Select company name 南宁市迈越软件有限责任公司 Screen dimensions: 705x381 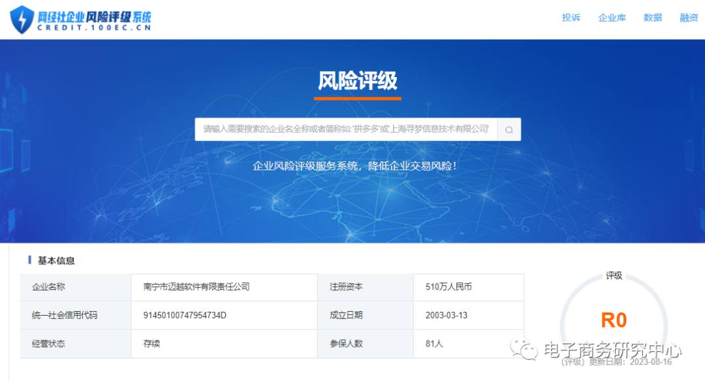[196, 286]
